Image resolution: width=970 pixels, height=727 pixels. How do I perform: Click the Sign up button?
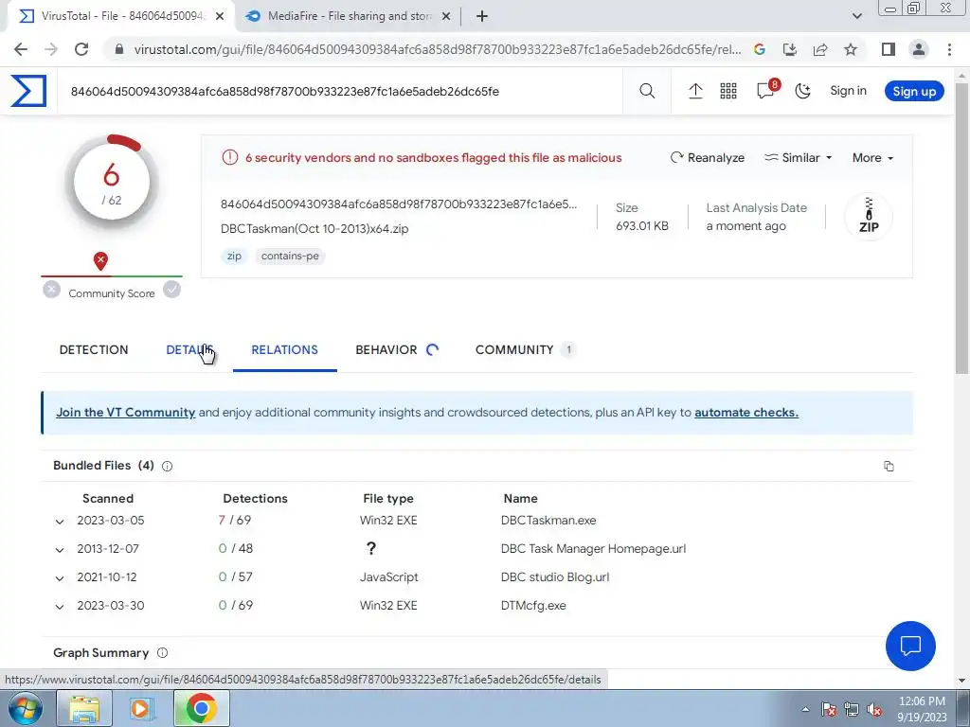914,92
